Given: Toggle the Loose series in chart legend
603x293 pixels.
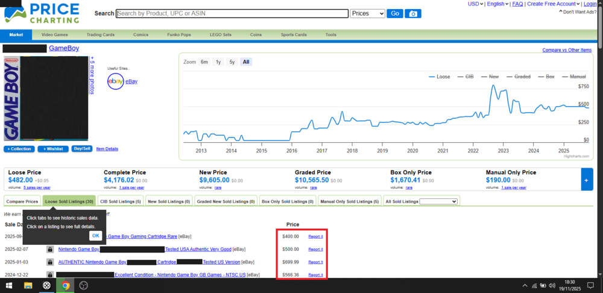Looking at the screenshot, I should click(439, 77).
